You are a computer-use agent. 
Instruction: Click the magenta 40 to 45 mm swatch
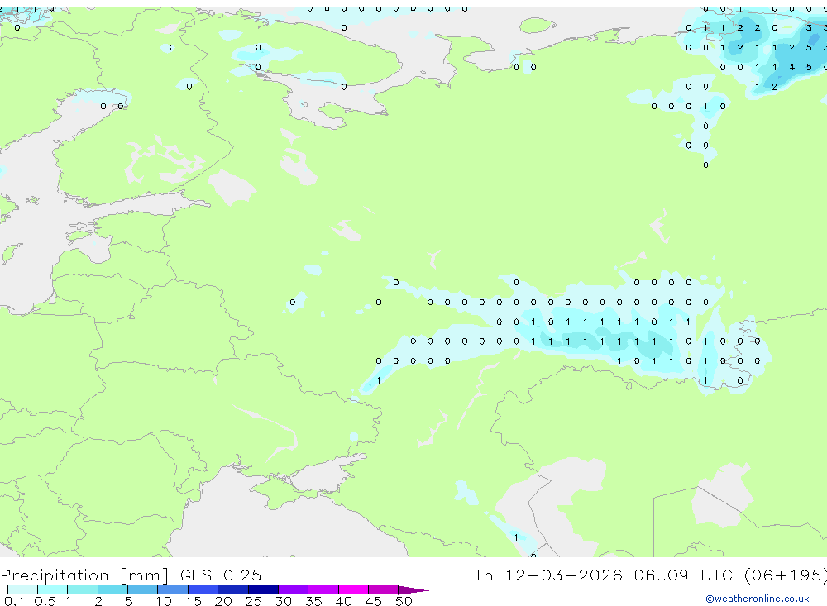[353, 589]
